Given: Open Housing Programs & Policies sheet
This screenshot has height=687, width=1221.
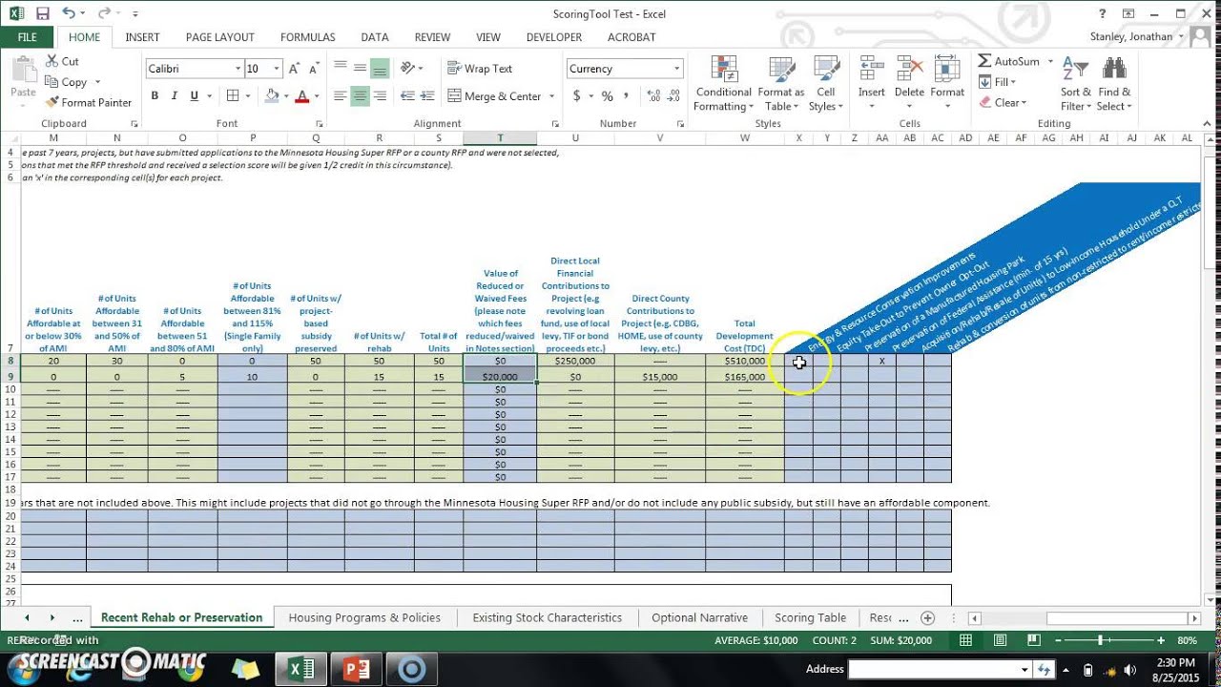Looking at the screenshot, I should pos(364,618).
